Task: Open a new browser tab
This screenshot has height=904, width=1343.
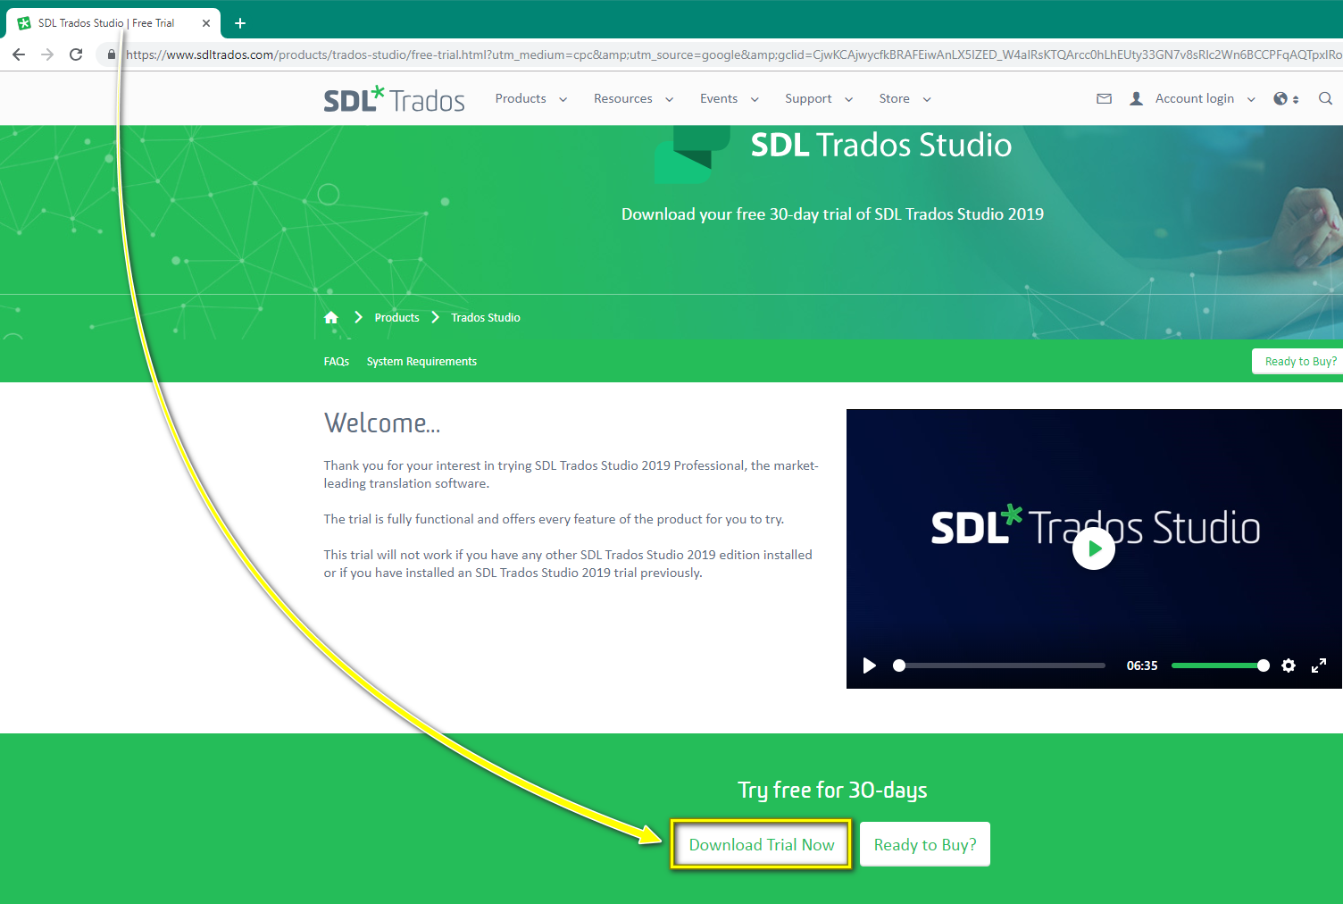Action: (x=240, y=23)
